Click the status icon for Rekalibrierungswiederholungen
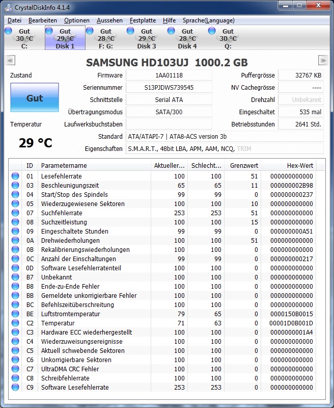Image resolution: width=334 pixels, height=408 pixels. coord(15,249)
